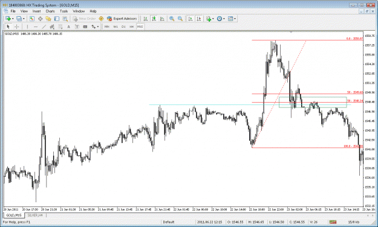Click the '2011.06.22 12:15' status bar date
This screenshot has width=378, height=227.
[209, 222]
